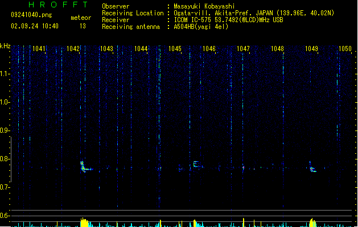
Task: Click the 1047 time marker
Action: pyautogui.click(x=243, y=48)
